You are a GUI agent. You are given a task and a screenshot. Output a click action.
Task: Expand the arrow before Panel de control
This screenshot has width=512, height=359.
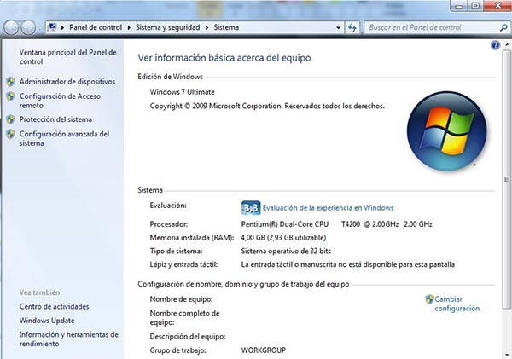click(62, 28)
